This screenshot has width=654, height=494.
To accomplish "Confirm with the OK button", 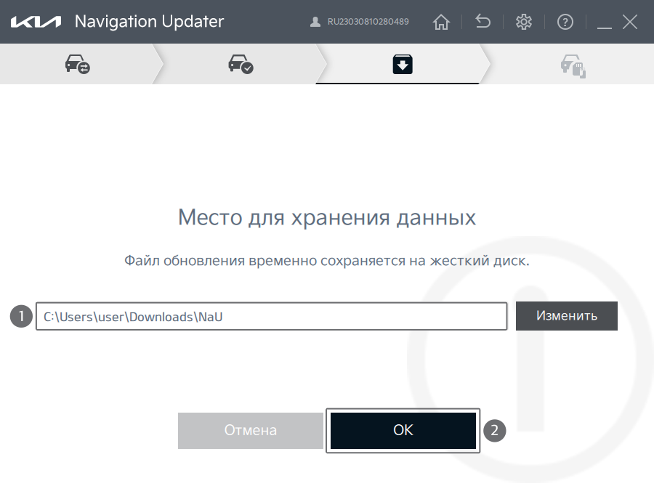I will click(x=403, y=430).
